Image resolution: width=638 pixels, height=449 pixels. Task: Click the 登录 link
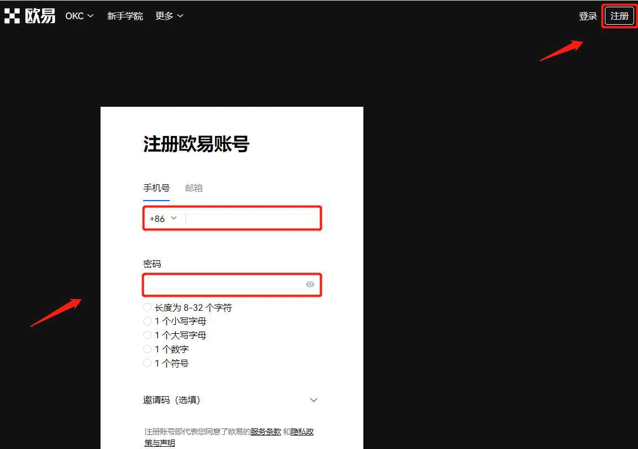tap(588, 16)
